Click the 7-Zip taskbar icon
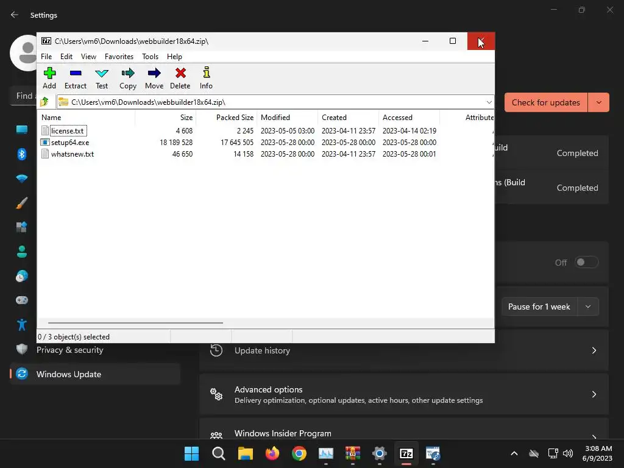 [x=406, y=453]
